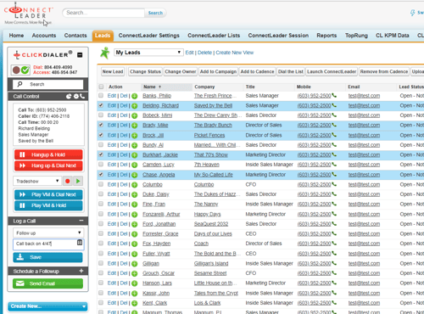Click the green checkmark status icon

click(25, 70)
